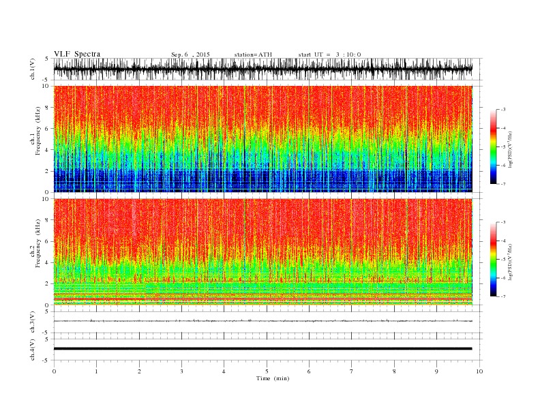This screenshot has height=417, width=540.
Task: Click the '8' time axis tick label
Action: [x=394, y=371]
